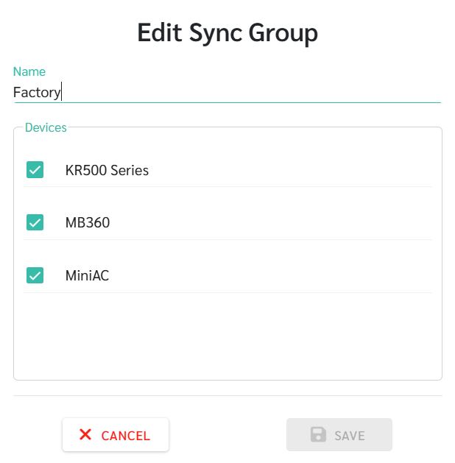Select the MiniAC device label
This screenshot has height=463, width=455.
tap(87, 275)
